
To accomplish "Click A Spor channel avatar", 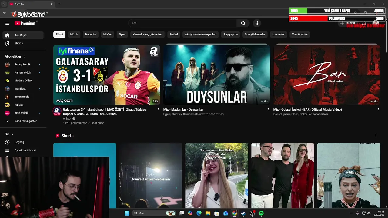I will tap(57, 111).
